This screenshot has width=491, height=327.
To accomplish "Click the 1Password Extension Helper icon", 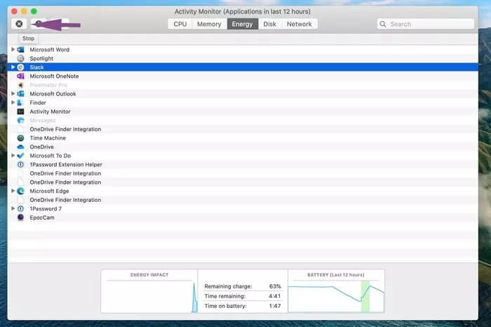I will point(21,165).
